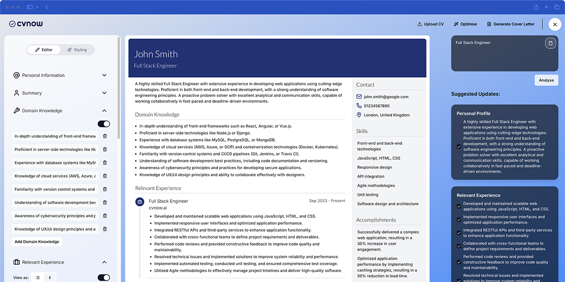Delete the 'Awareness of cybersecurity principles' entry

(105, 216)
